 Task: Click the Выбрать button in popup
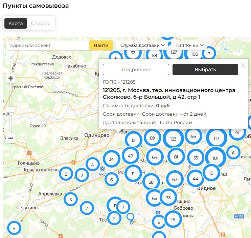coord(205,69)
